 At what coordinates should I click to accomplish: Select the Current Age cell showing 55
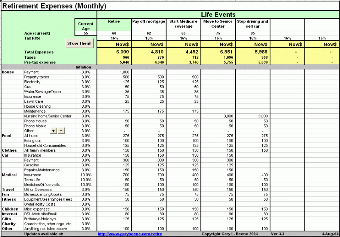(x=86, y=33)
